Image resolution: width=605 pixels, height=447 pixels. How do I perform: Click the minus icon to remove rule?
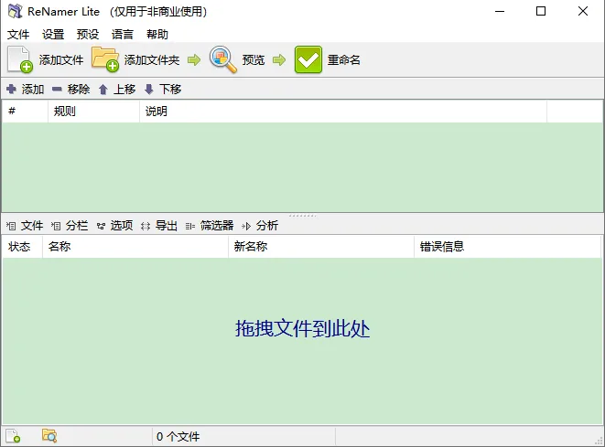(x=57, y=89)
